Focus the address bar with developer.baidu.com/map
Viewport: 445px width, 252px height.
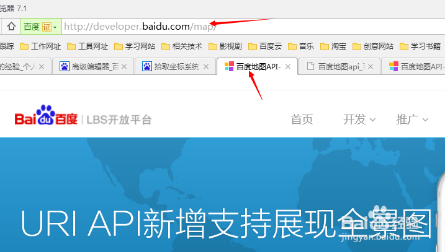coord(253,27)
